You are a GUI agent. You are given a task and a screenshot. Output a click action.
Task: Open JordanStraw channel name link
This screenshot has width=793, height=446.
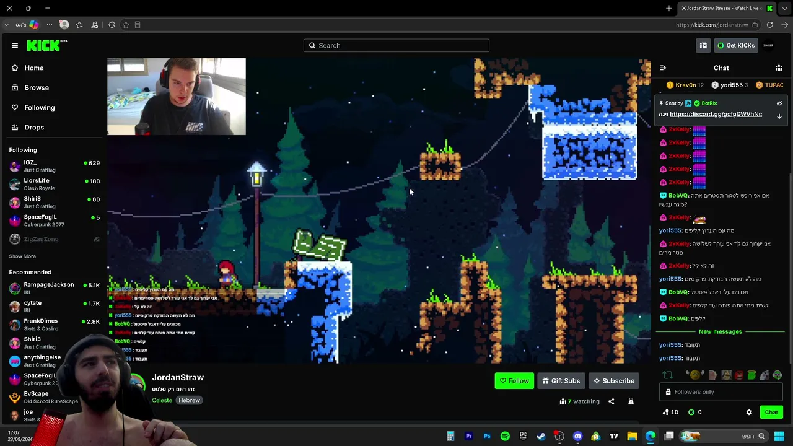click(178, 377)
